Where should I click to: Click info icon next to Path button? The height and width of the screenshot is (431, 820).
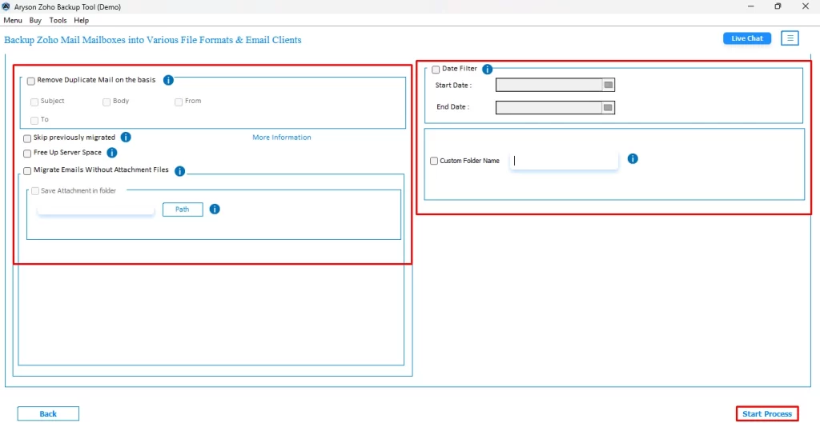pyautogui.click(x=215, y=209)
